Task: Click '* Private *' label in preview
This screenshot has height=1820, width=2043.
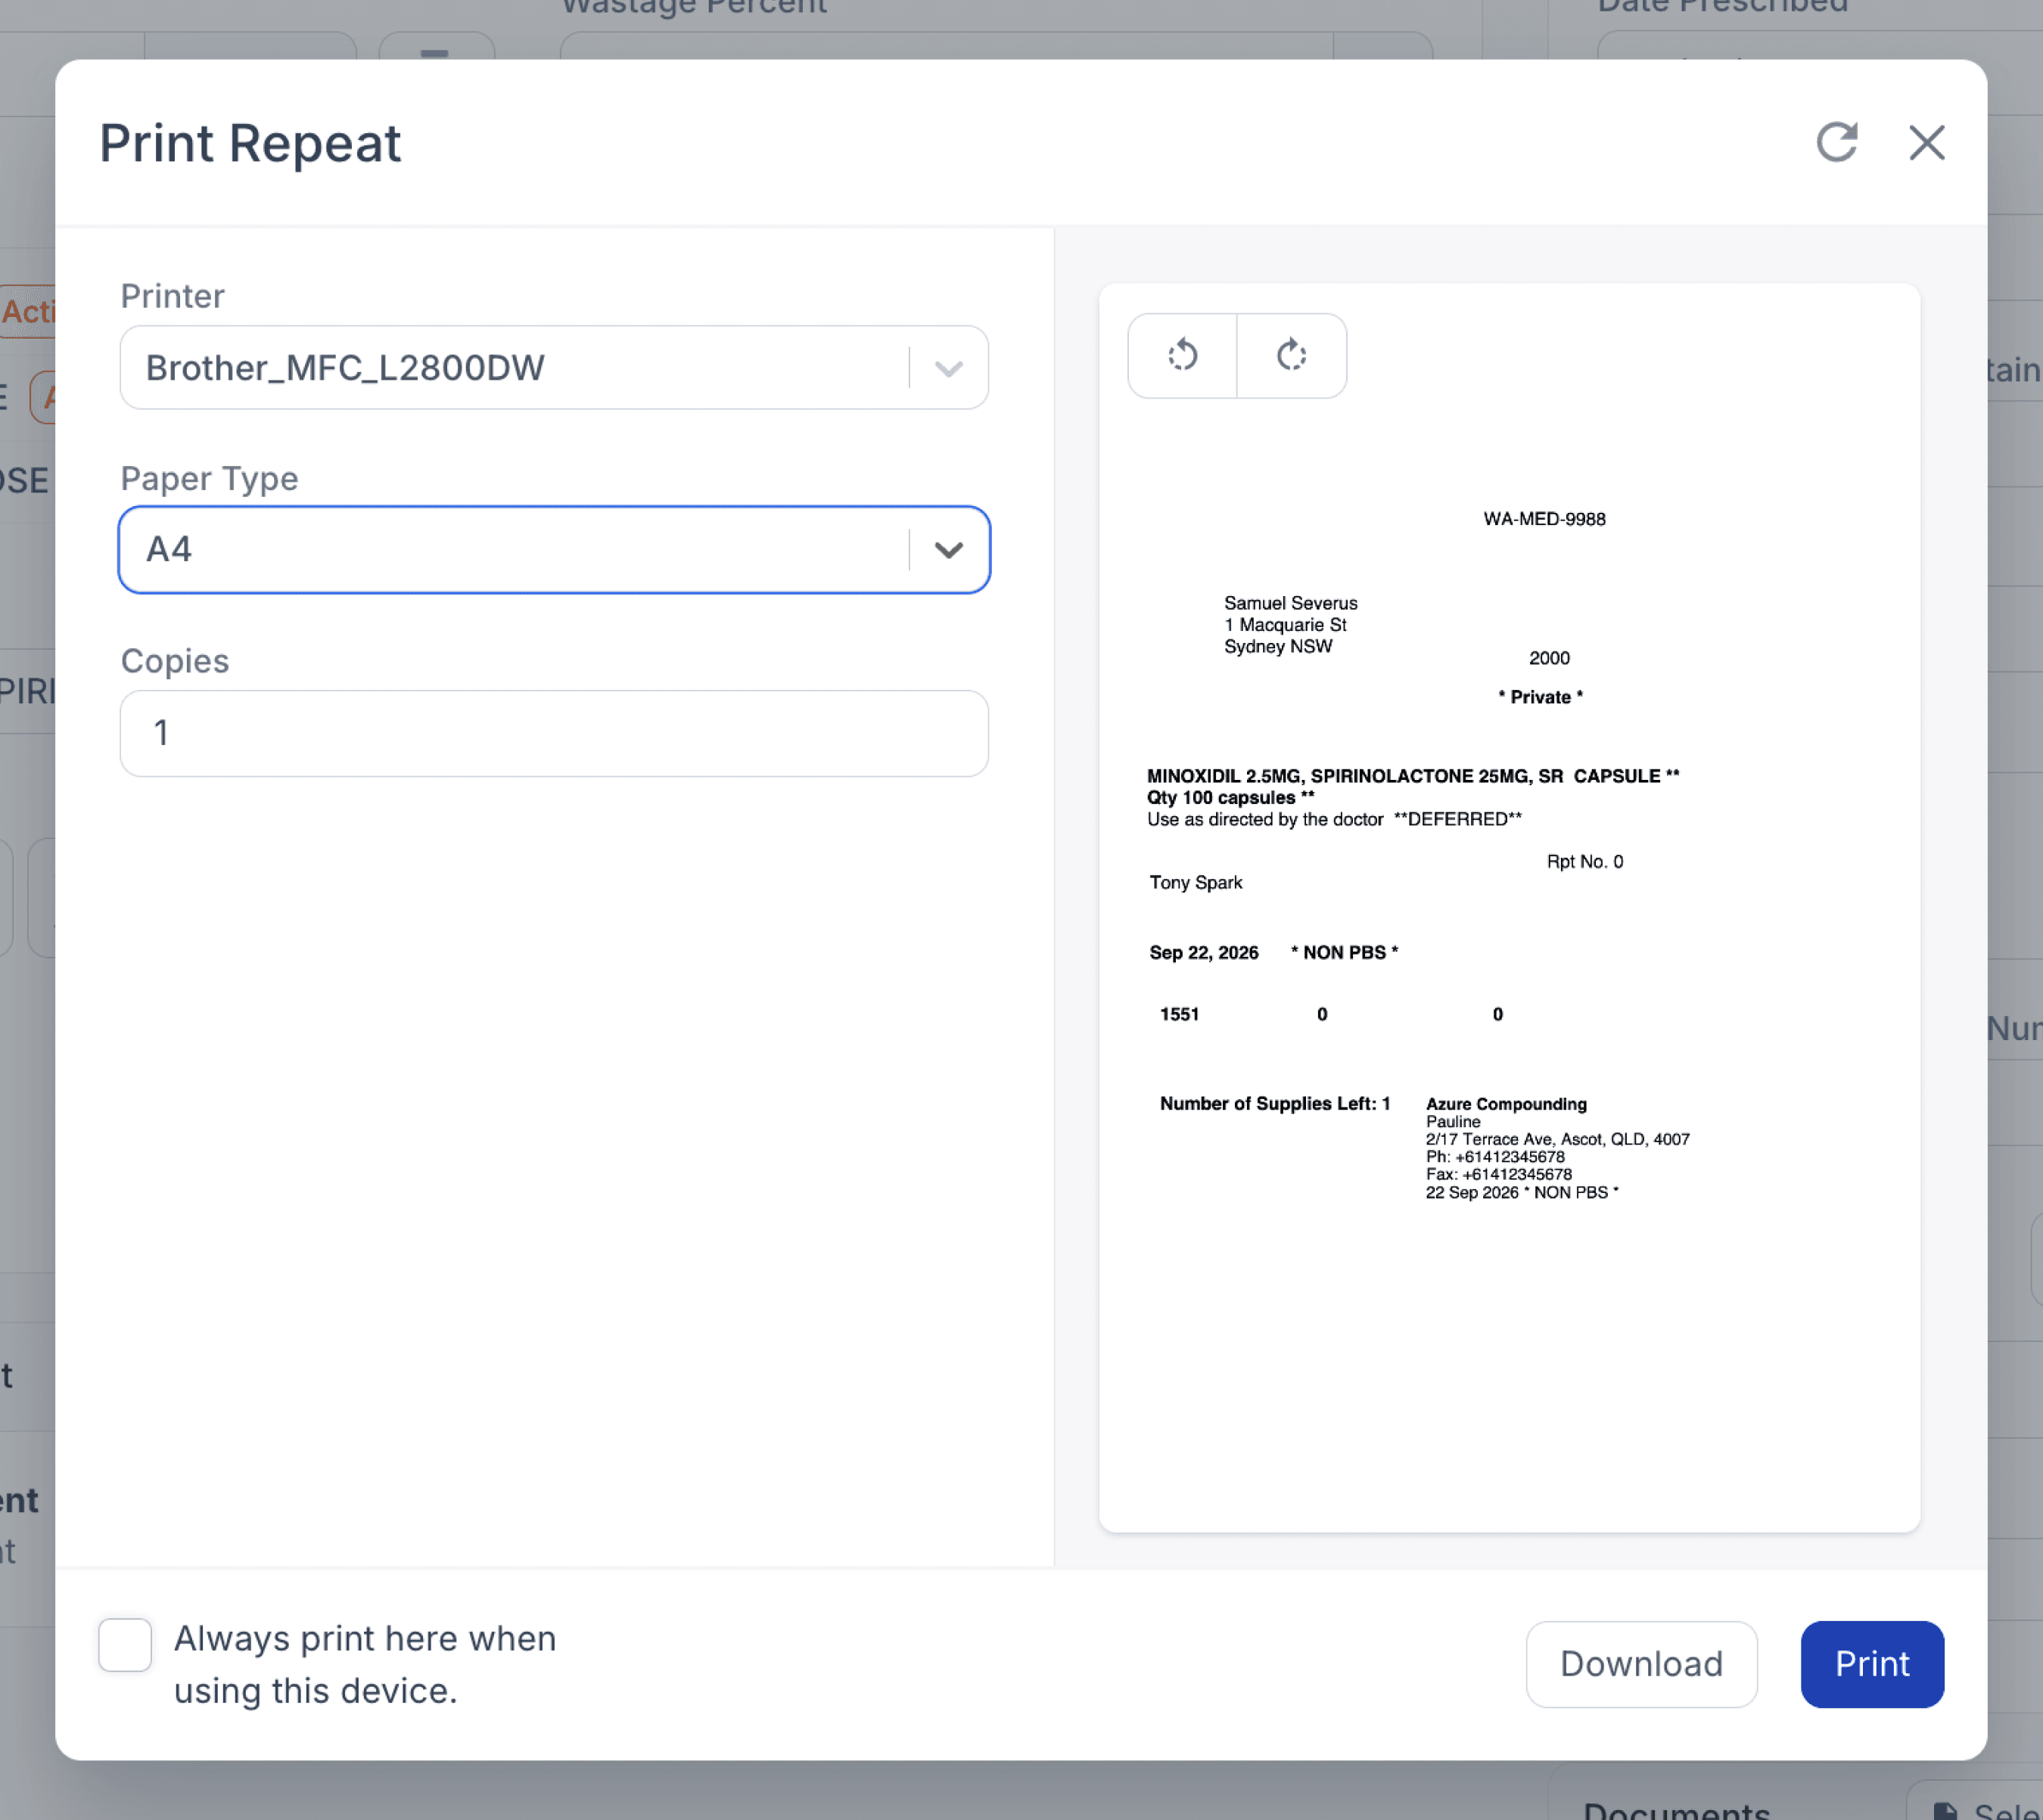Action: pyautogui.click(x=1540, y=697)
